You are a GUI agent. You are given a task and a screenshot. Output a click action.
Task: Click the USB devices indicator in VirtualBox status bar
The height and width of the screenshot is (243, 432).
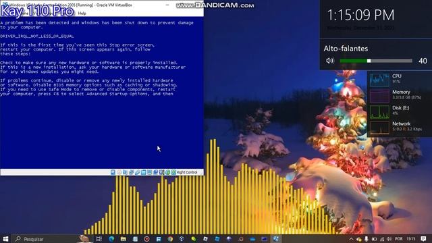point(137,172)
